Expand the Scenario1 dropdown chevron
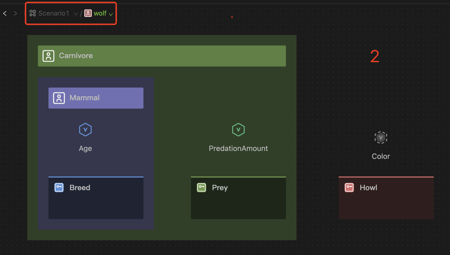Screen dimensions: 450x255 (x=76, y=14)
